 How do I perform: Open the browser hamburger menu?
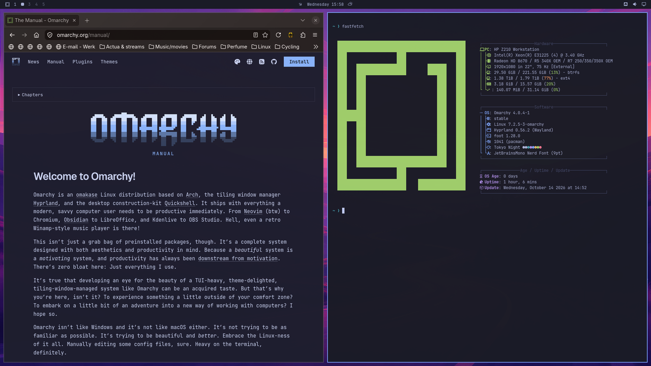coord(315,35)
